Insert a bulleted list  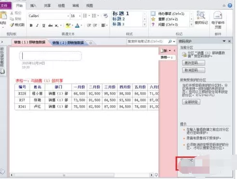(85, 15)
